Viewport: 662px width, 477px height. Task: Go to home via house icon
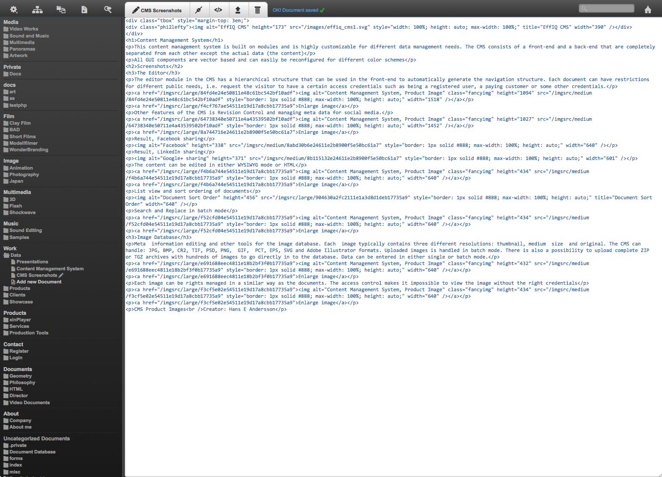click(648, 10)
